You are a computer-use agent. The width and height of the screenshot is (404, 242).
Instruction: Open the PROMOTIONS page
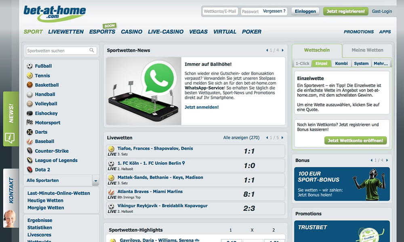pyautogui.click(x=359, y=32)
